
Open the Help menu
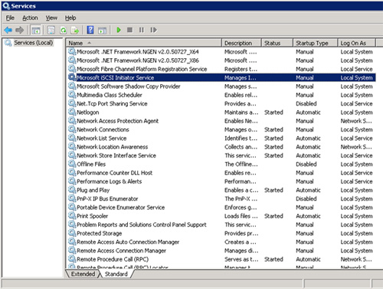tap(70, 18)
